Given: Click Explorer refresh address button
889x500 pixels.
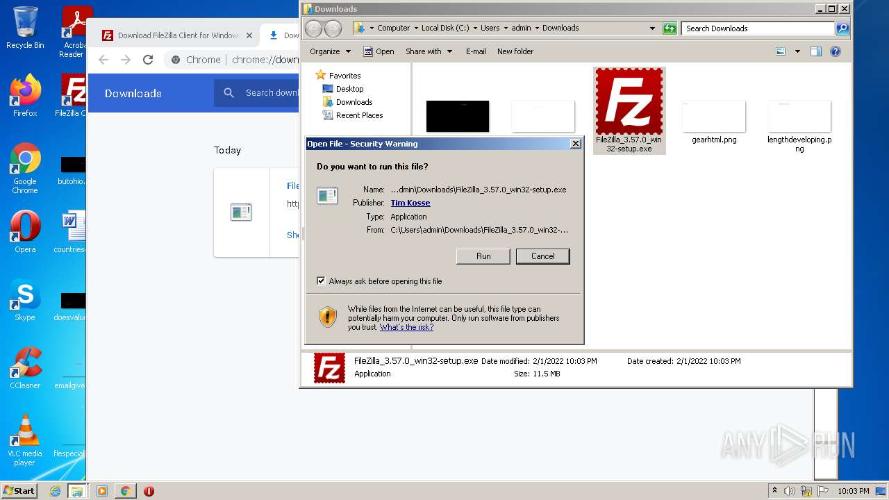Looking at the screenshot, I should [670, 28].
